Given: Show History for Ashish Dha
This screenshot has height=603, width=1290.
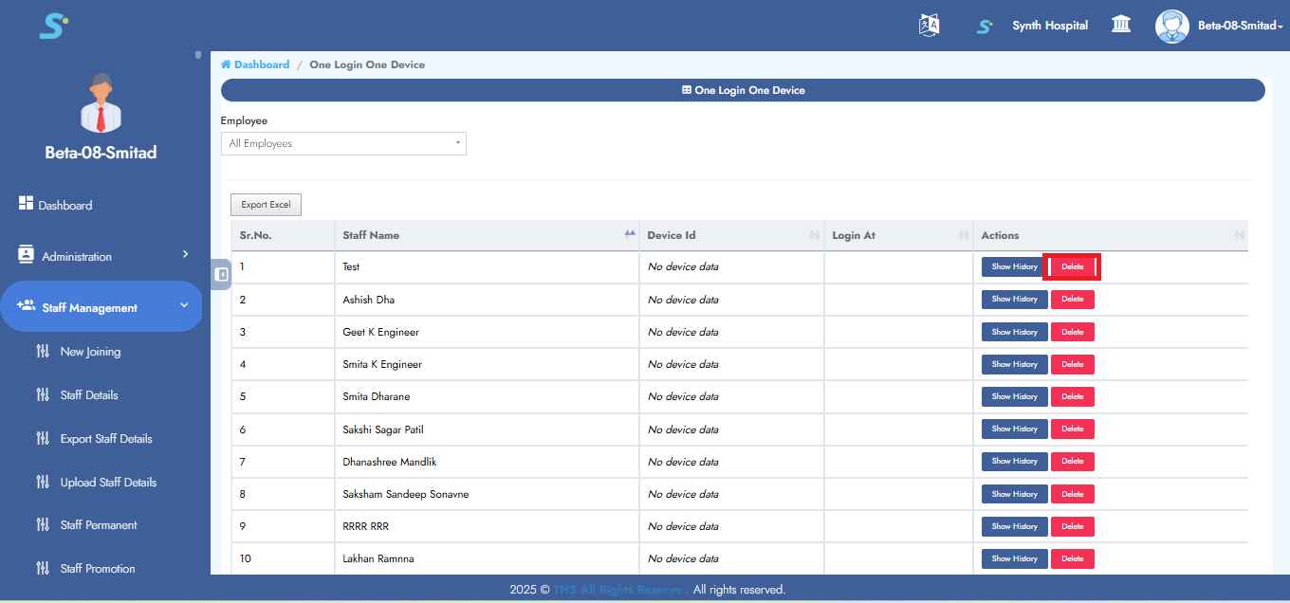Looking at the screenshot, I should coord(1014,300).
